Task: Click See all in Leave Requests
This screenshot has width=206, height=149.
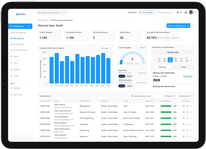Action: pyautogui.click(x=142, y=48)
